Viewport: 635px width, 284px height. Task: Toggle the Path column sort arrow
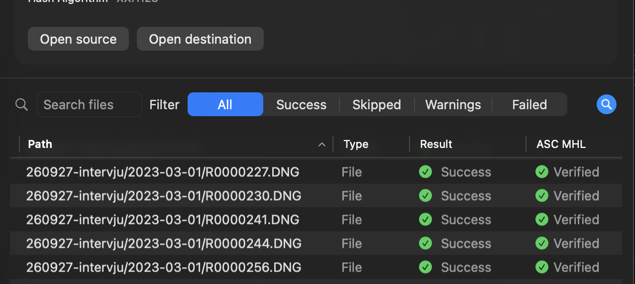coord(322,144)
